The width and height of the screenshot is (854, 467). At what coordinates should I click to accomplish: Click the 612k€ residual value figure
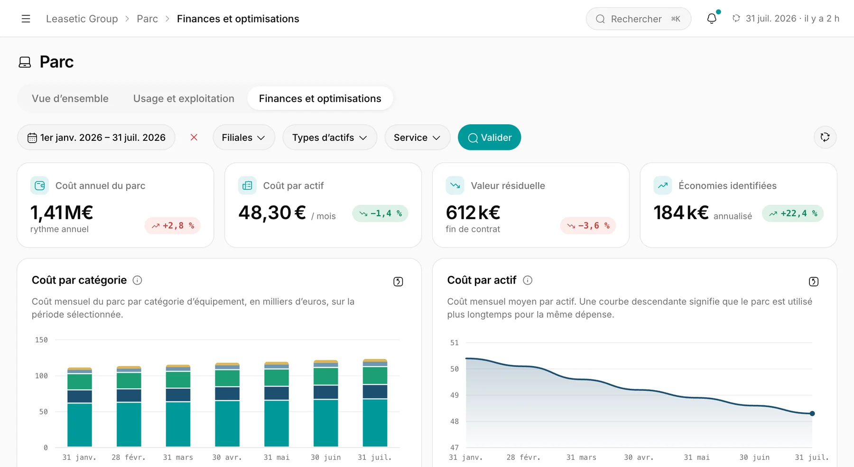coord(473,212)
